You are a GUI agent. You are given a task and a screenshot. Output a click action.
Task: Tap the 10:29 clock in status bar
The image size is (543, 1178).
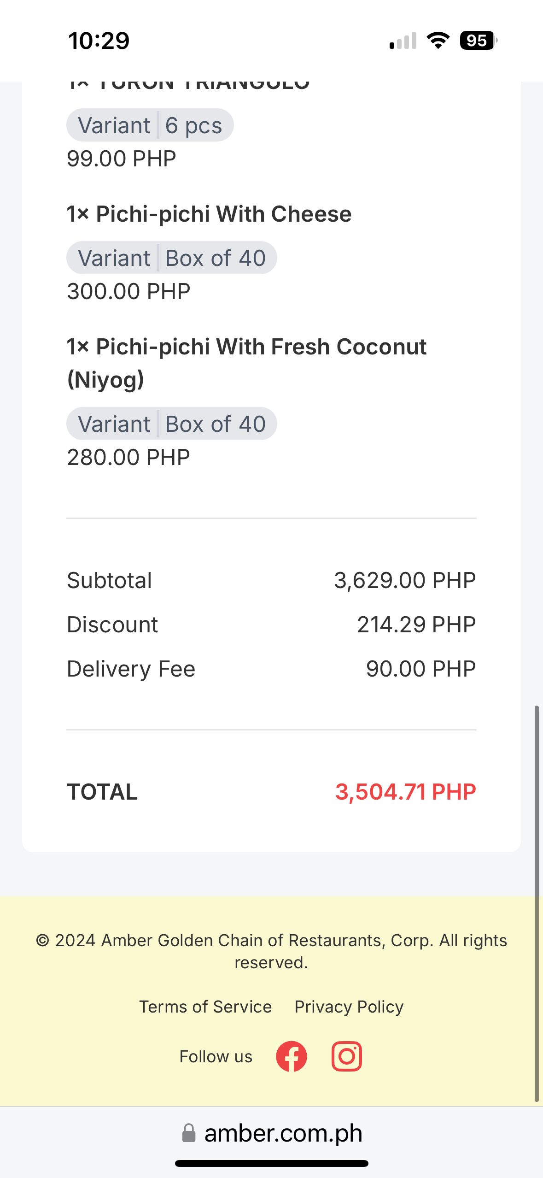tap(99, 41)
